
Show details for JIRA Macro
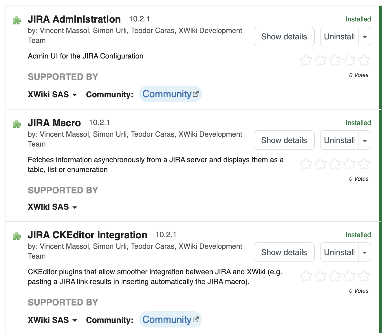tap(284, 140)
